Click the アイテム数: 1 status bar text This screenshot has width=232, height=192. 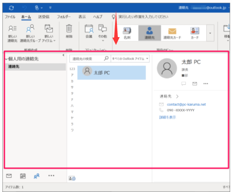[x=14, y=187]
